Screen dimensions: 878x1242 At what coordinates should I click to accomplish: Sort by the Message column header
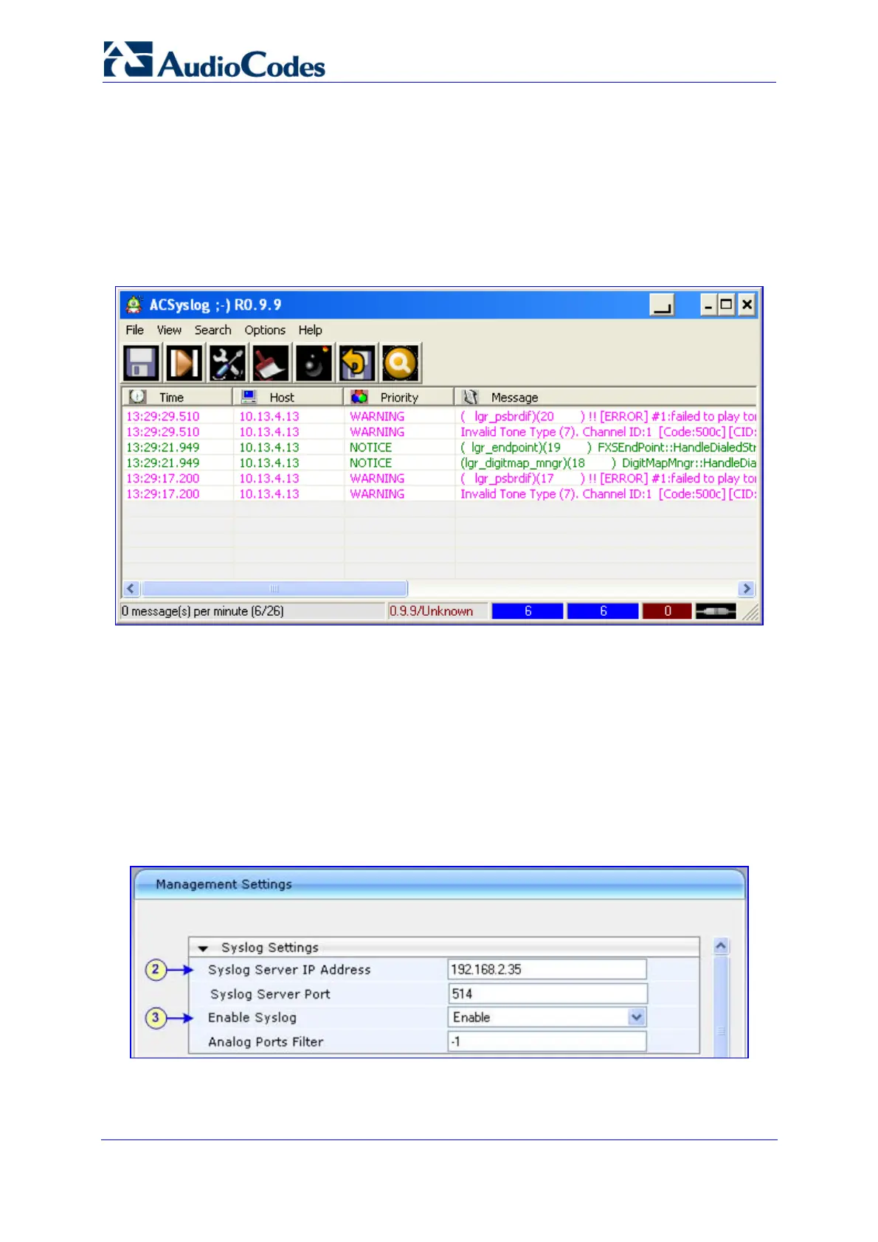tap(606, 397)
